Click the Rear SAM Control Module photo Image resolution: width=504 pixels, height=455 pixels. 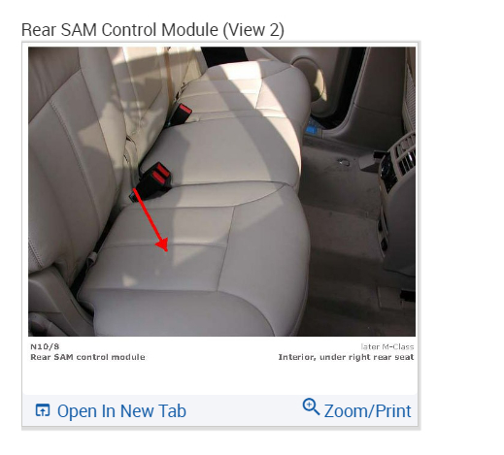(x=221, y=191)
